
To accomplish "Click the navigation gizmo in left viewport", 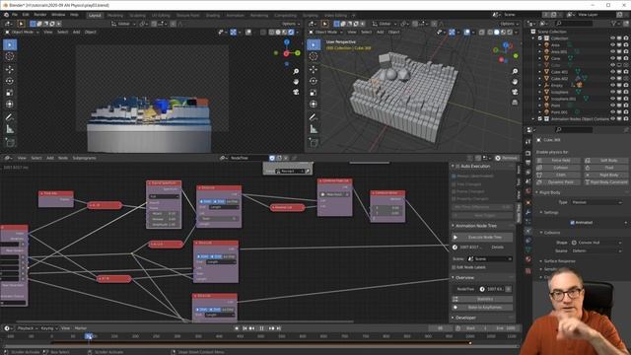I will pyautogui.click(x=287, y=52).
